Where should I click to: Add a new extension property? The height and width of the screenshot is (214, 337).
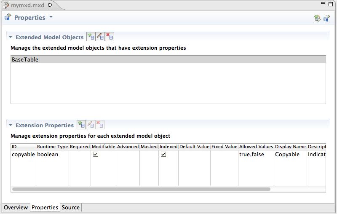(81, 125)
